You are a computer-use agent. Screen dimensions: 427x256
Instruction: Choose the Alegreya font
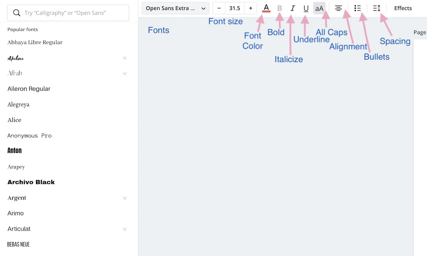coord(19,104)
